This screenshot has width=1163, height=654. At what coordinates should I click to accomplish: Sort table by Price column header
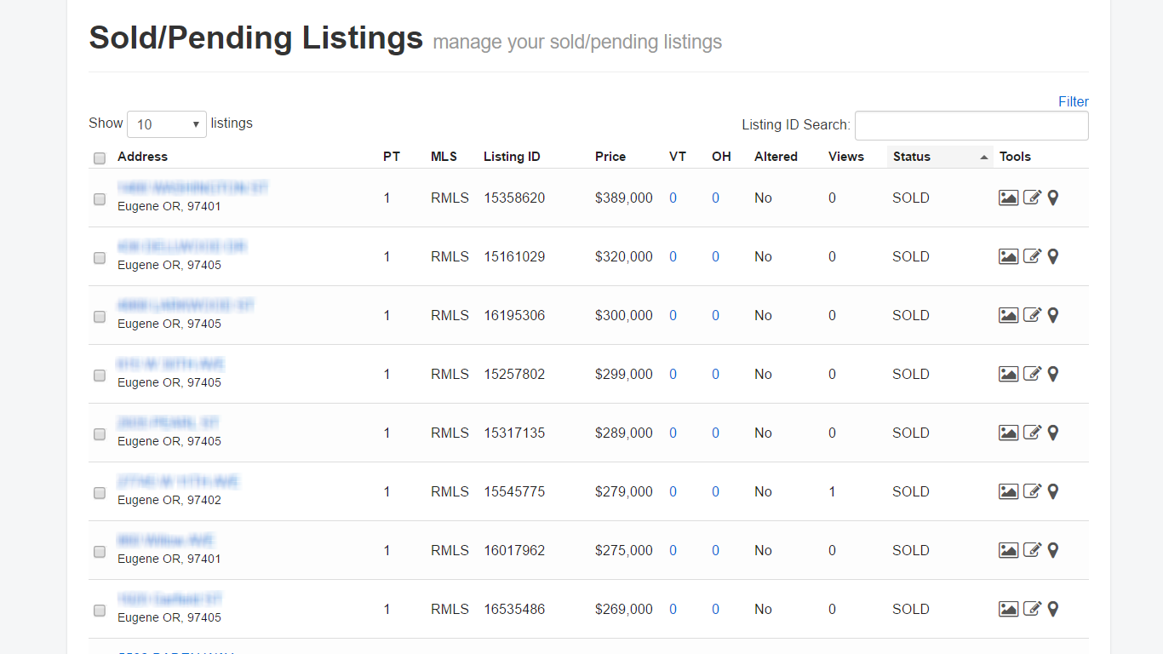(610, 157)
